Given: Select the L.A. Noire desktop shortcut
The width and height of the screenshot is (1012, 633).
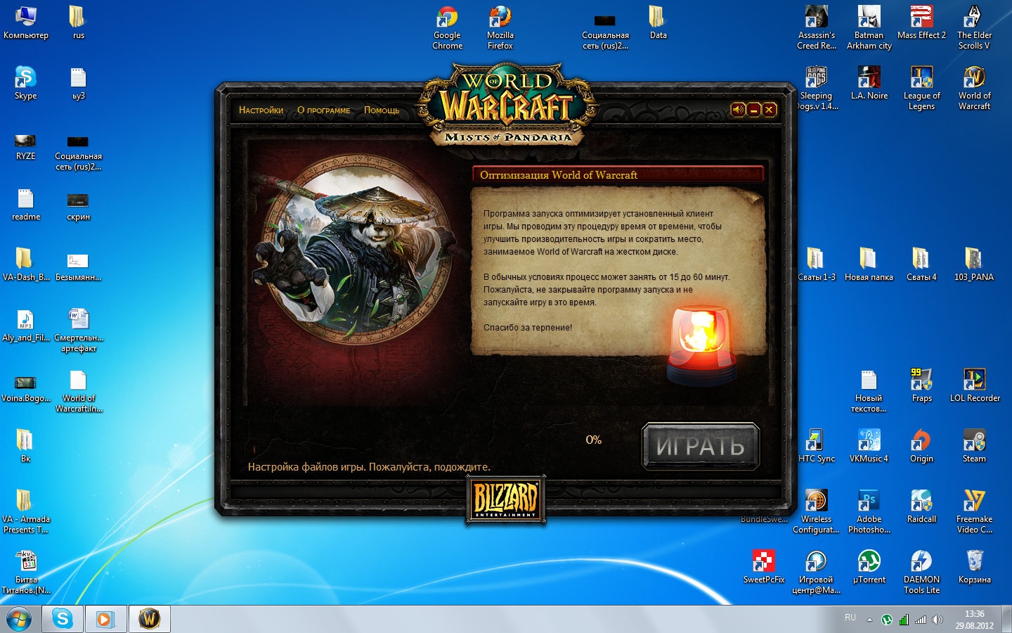Looking at the screenshot, I should (869, 84).
